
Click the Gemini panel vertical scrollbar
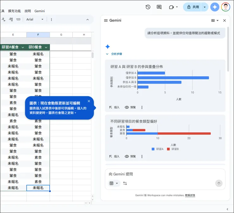(228, 49)
